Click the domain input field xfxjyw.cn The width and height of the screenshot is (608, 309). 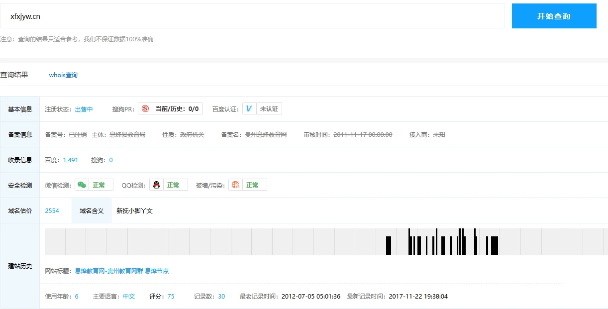[252, 16]
